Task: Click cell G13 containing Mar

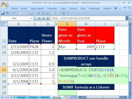Action: click(67, 47)
